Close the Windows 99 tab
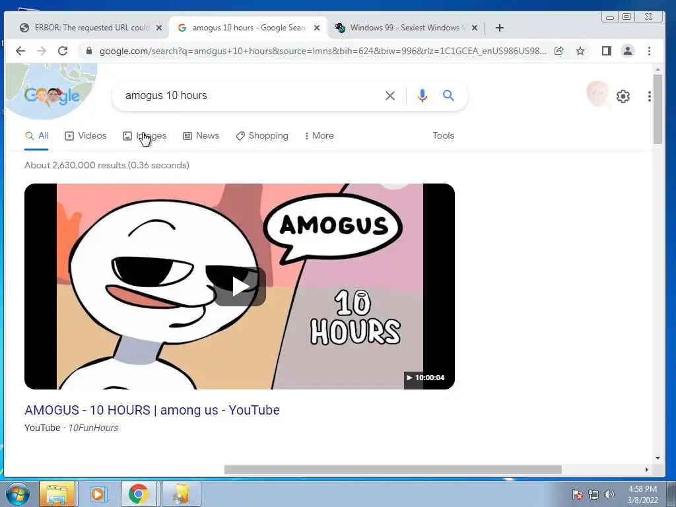 (475, 28)
